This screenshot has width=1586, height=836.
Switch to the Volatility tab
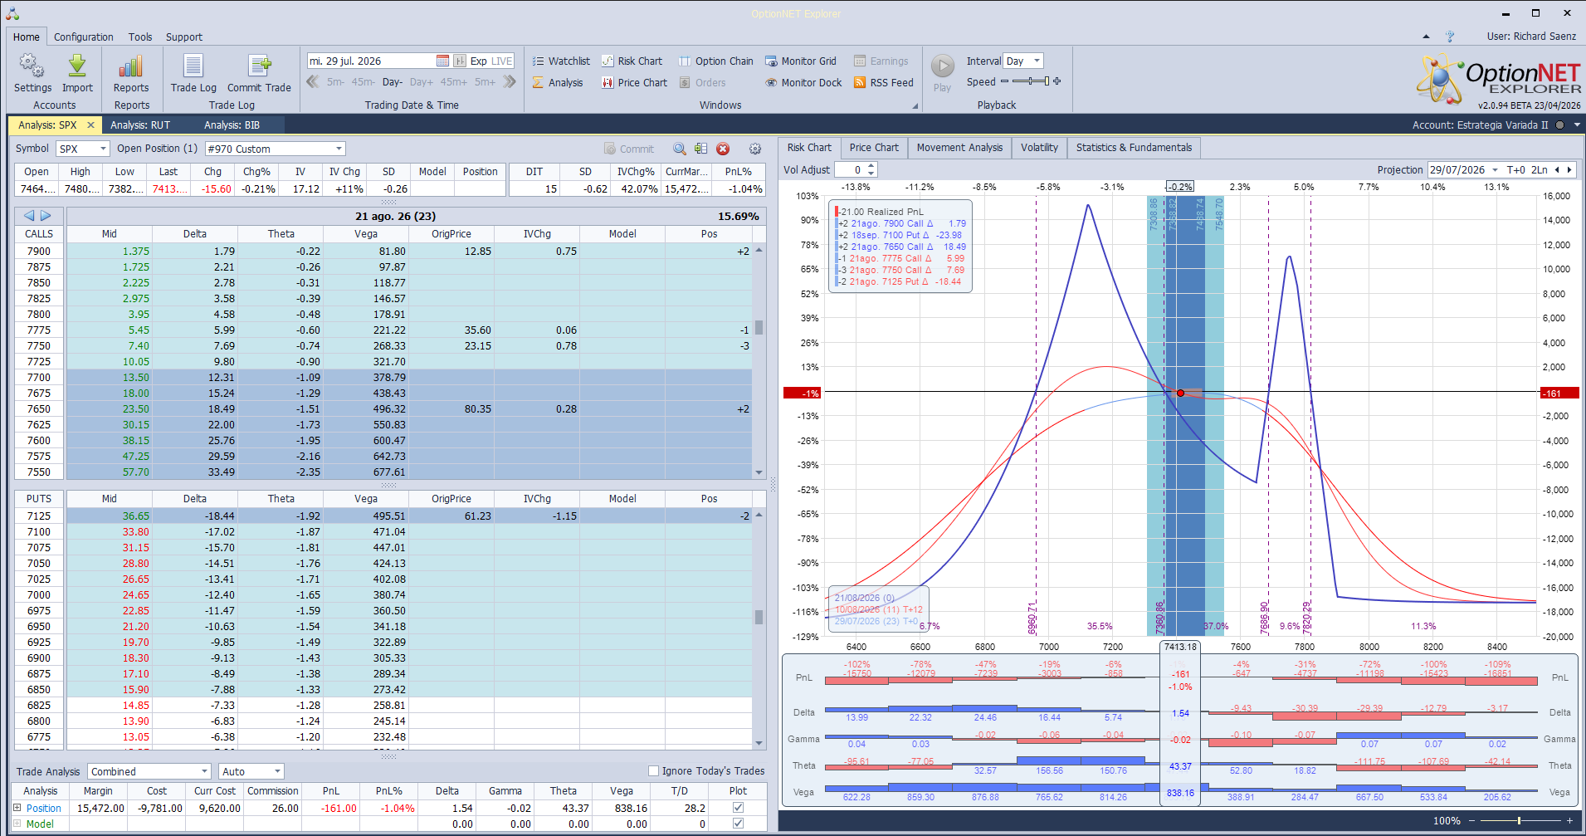tap(1039, 148)
